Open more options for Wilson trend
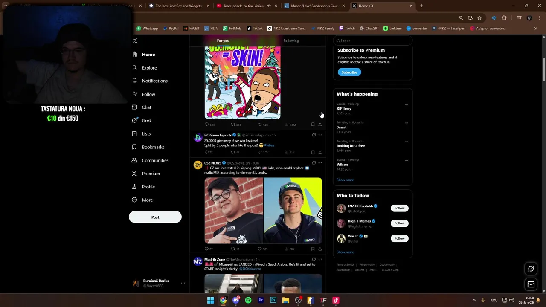Image resolution: width=546 pixels, height=307 pixels. (406, 160)
